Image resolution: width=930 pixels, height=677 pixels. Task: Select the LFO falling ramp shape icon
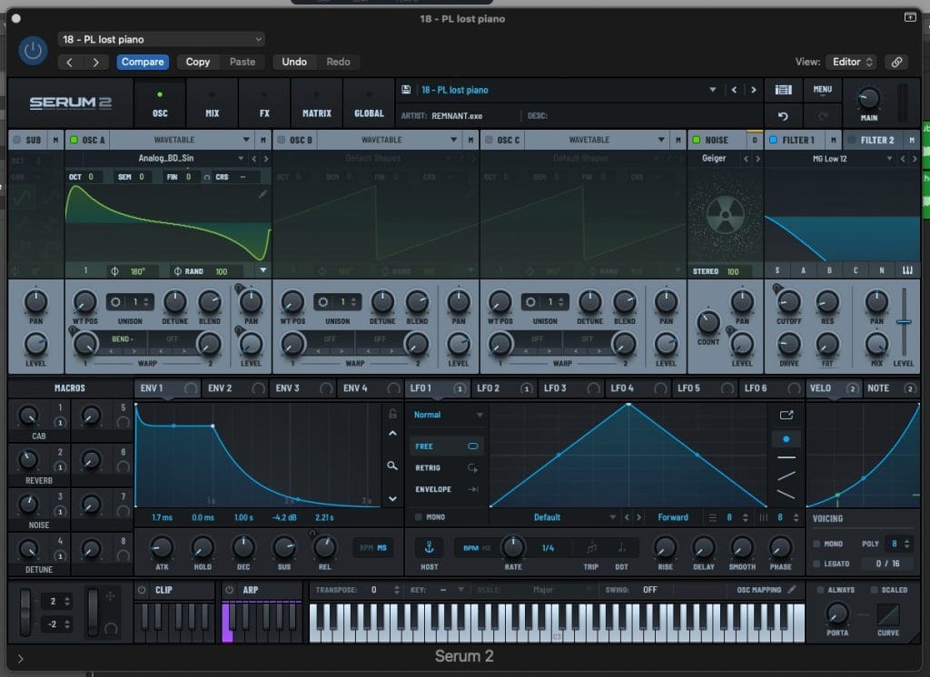(x=787, y=494)
